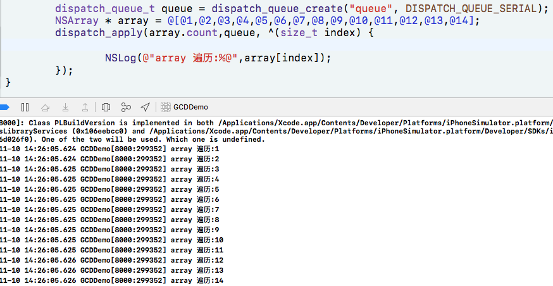
Task: Click the array.count expression in code
Action: 183,33
